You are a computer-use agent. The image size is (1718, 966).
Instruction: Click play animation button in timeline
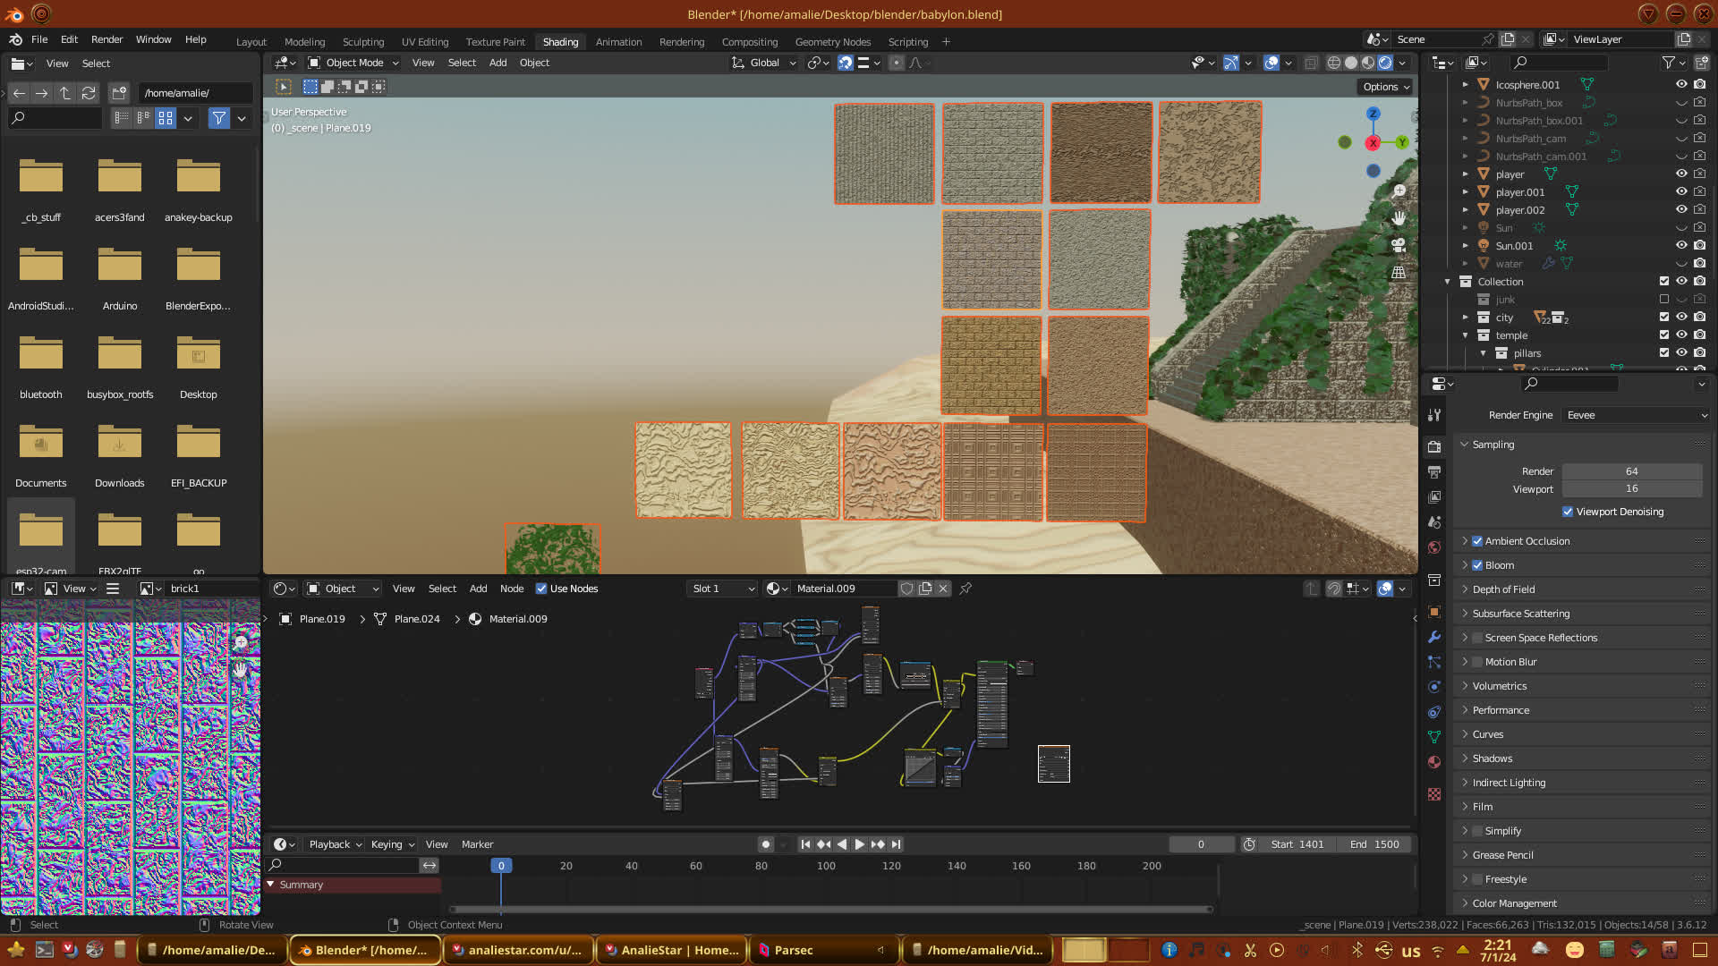[x=860, y=844]
